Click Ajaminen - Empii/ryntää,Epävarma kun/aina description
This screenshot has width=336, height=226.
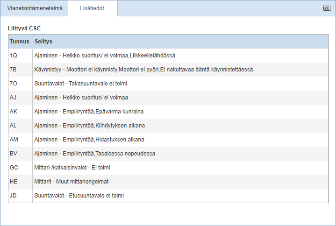coord(89,112)
